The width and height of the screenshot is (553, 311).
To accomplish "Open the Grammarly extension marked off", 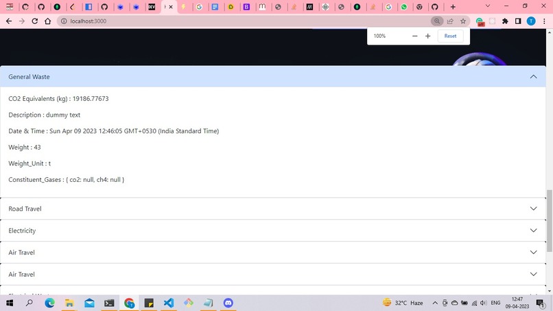I will coord(480,22).
